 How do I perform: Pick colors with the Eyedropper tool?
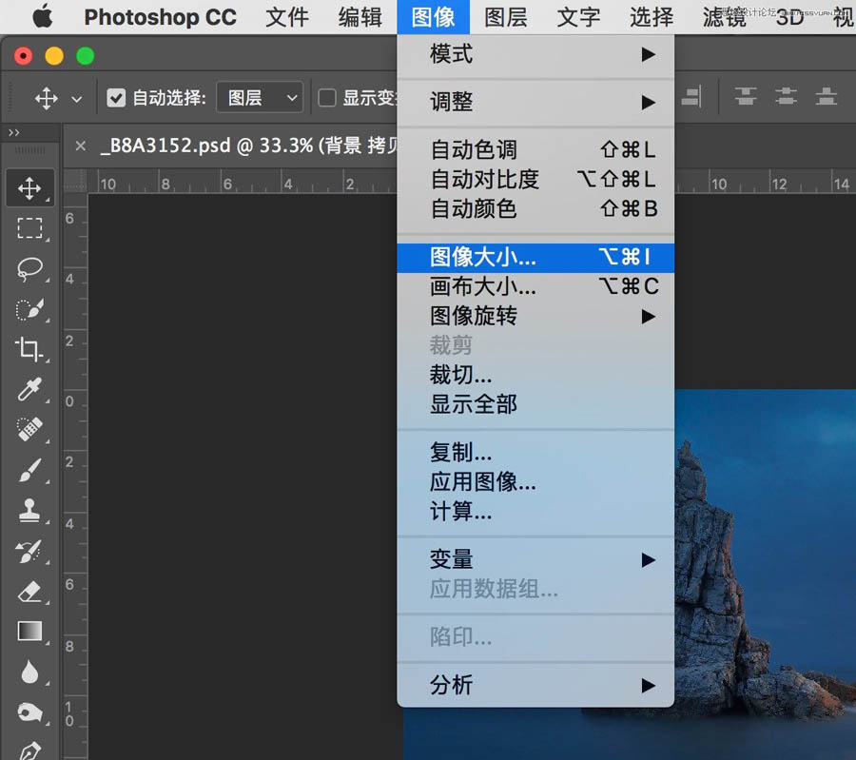pos(29,390)
